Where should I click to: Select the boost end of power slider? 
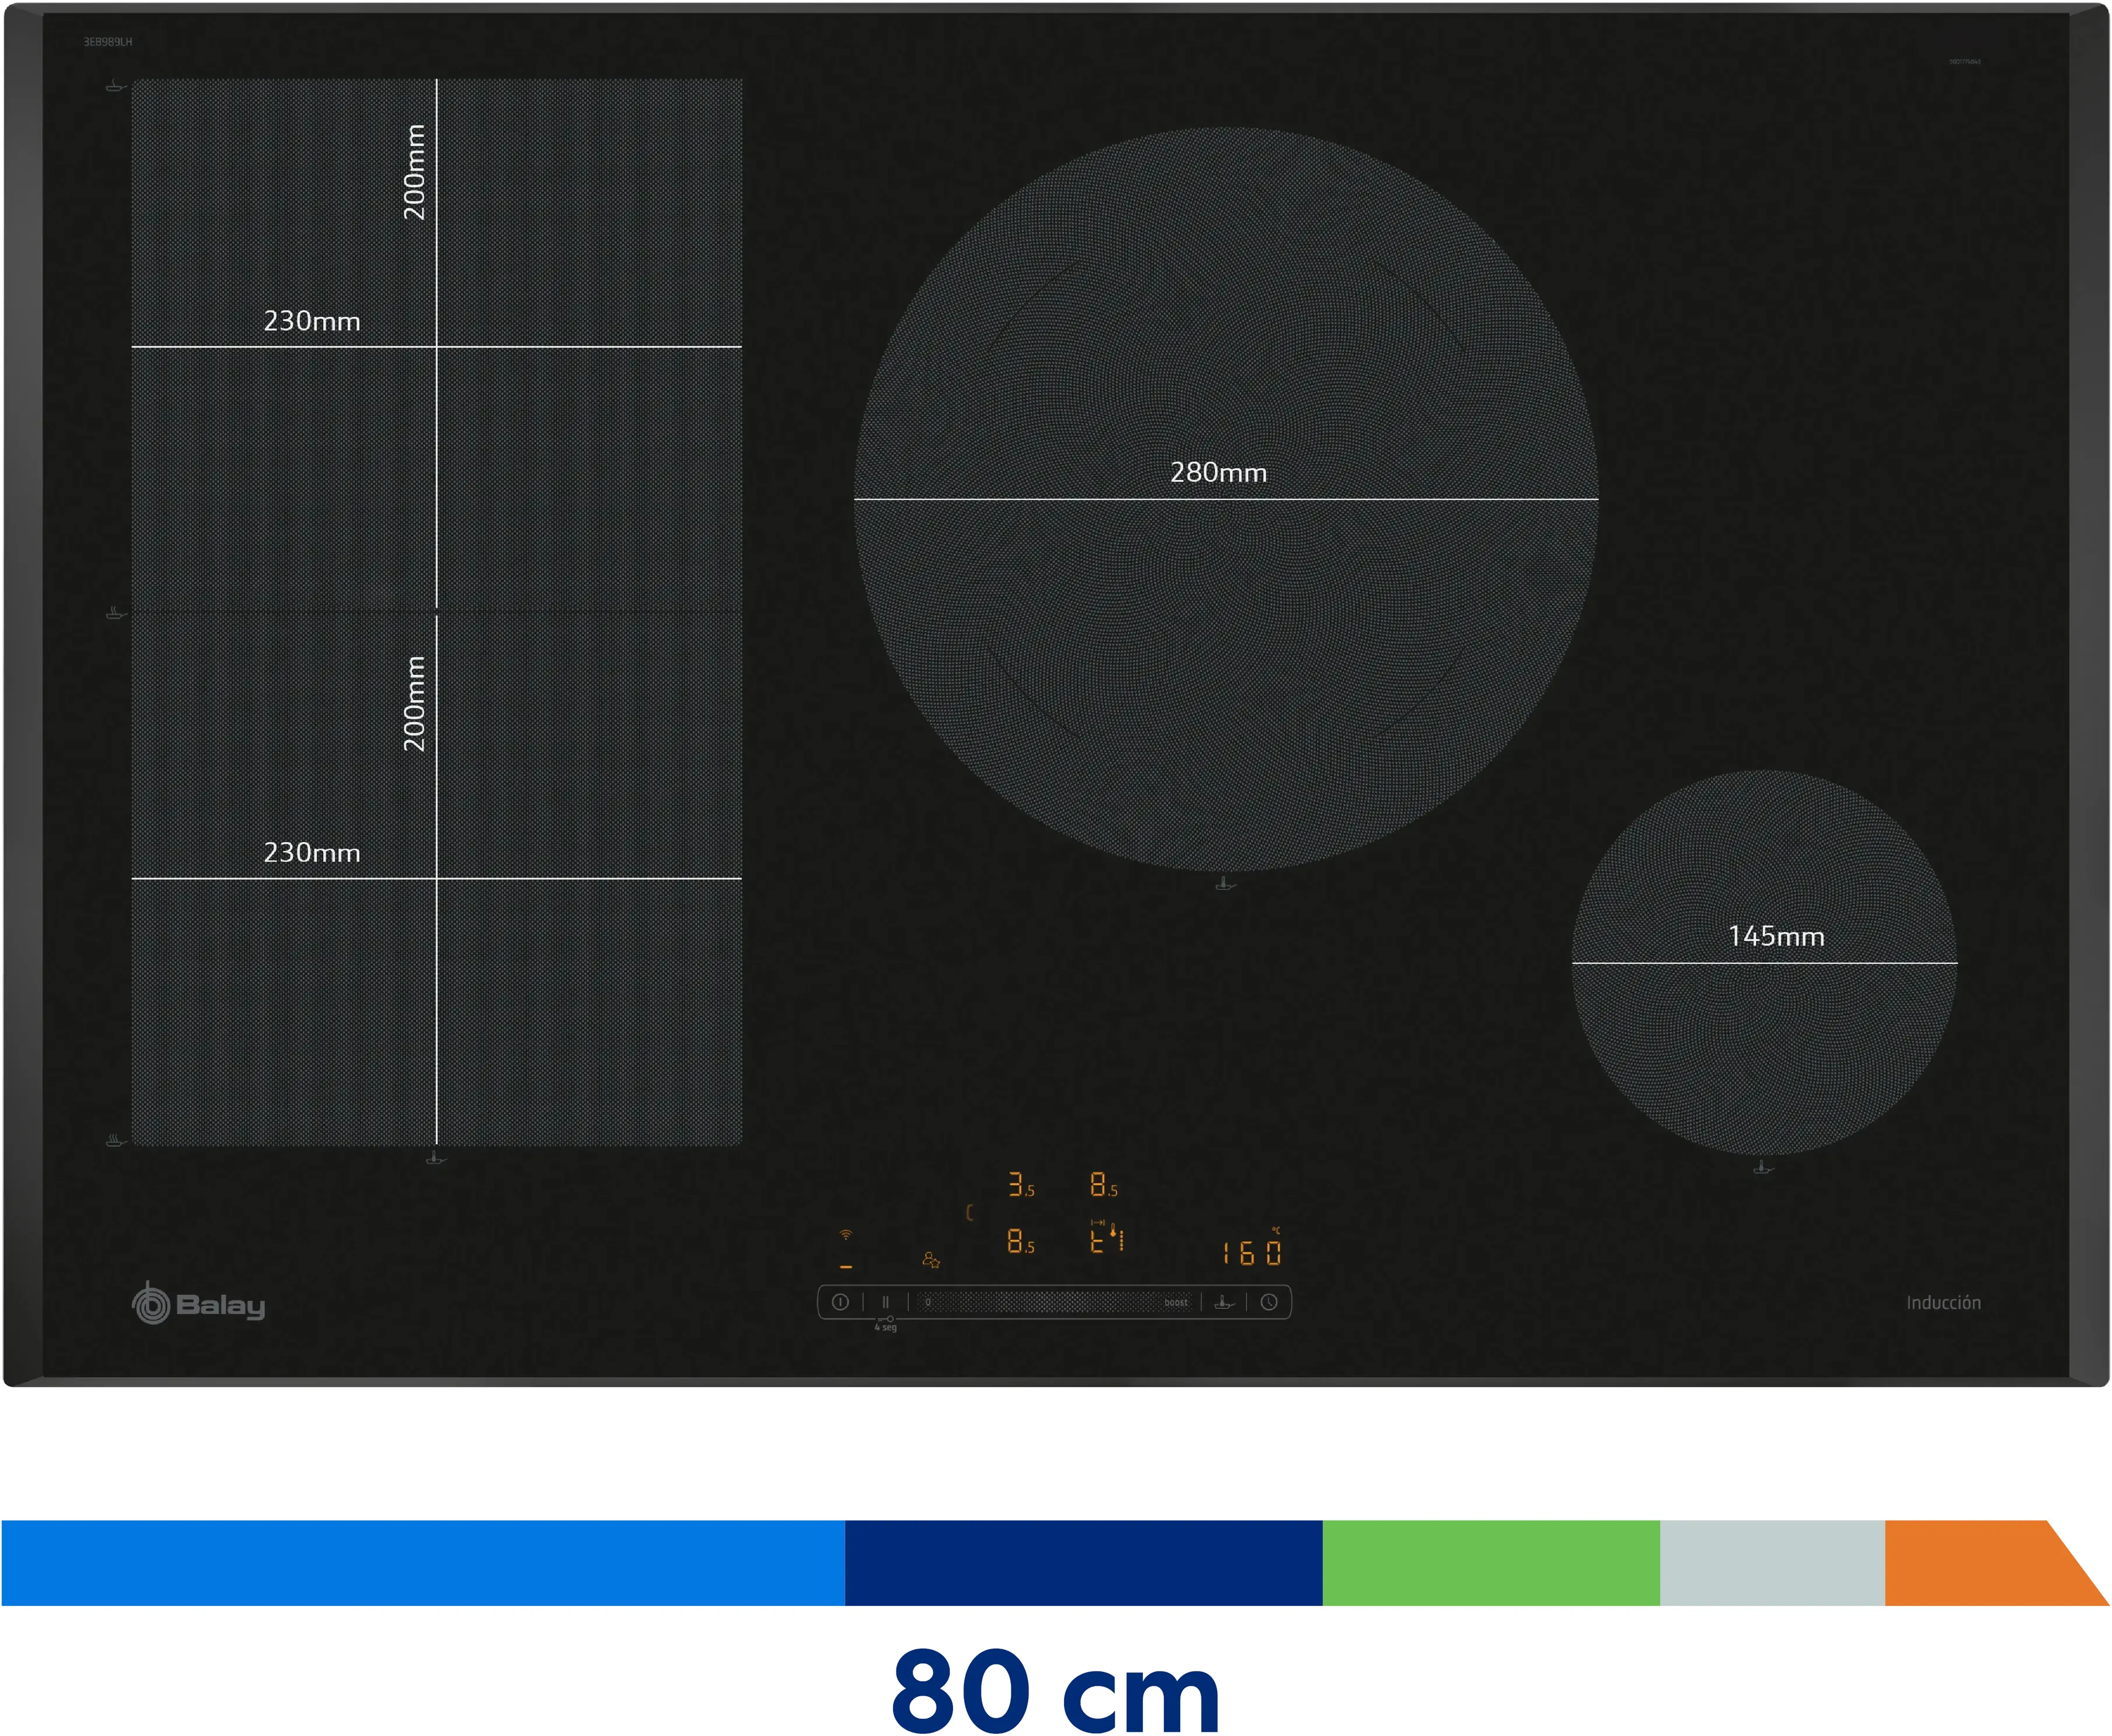pyautogui.click(x=1176, y=1302)
